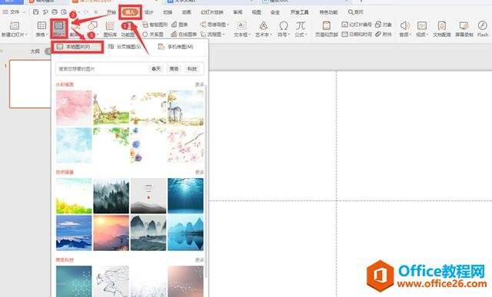Switch to the Insert (插入) tab
492x297 pixels.
[x=130, y=12]
